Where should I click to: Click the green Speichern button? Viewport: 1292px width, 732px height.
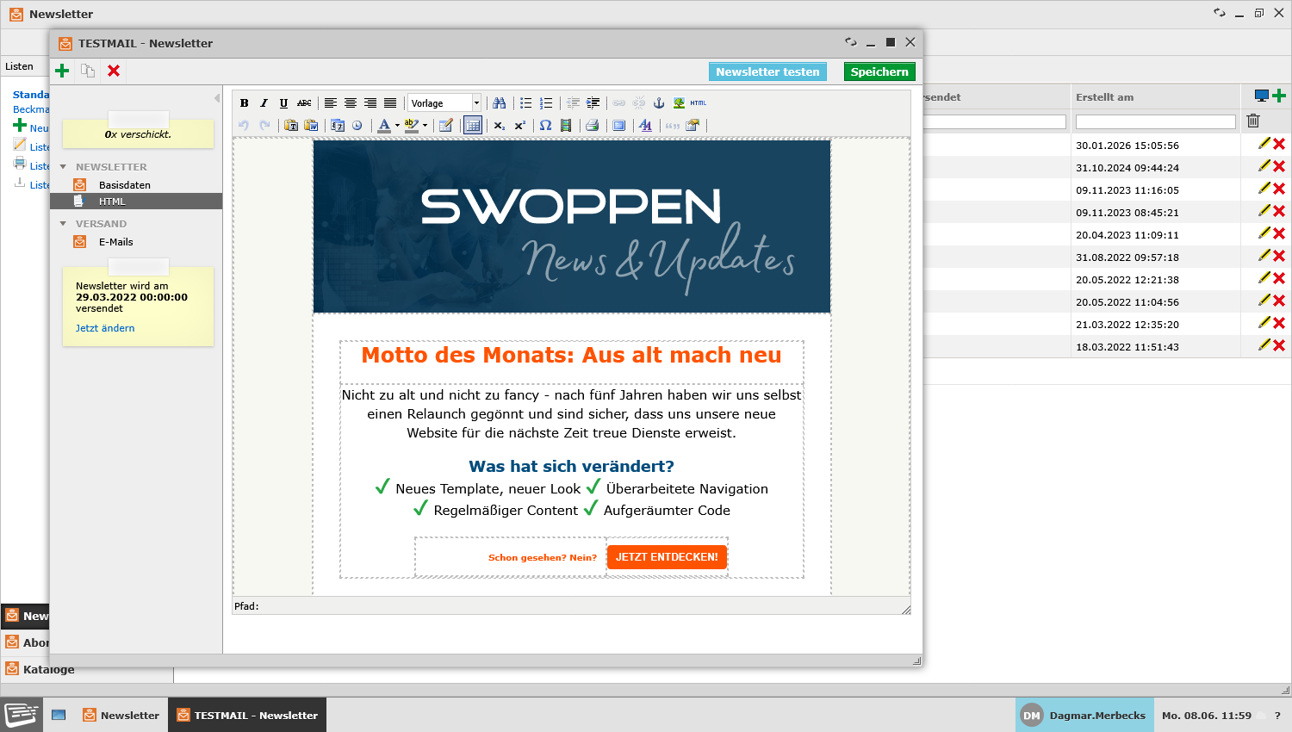[879, 71]
